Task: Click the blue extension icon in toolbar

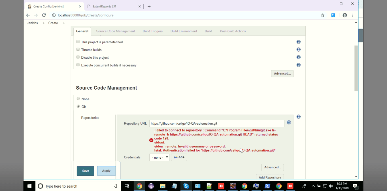Action: pyautogui.click(x=333, y=15)
